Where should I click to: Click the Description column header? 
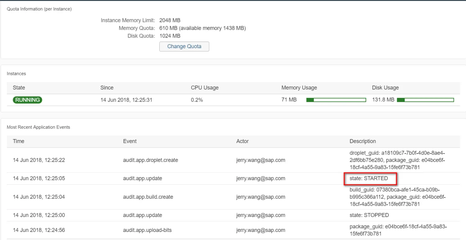363,141
